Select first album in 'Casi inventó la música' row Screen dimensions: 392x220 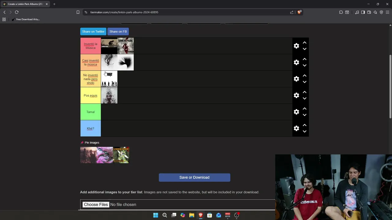click(x=109, y=62)
